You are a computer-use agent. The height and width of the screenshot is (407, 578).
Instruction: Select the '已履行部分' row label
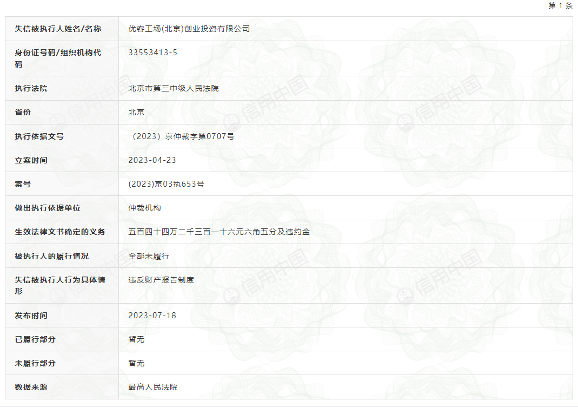(x=35, y=339)
